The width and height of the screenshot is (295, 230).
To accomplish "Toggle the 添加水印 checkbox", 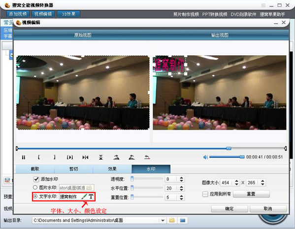I will (36, 179).
